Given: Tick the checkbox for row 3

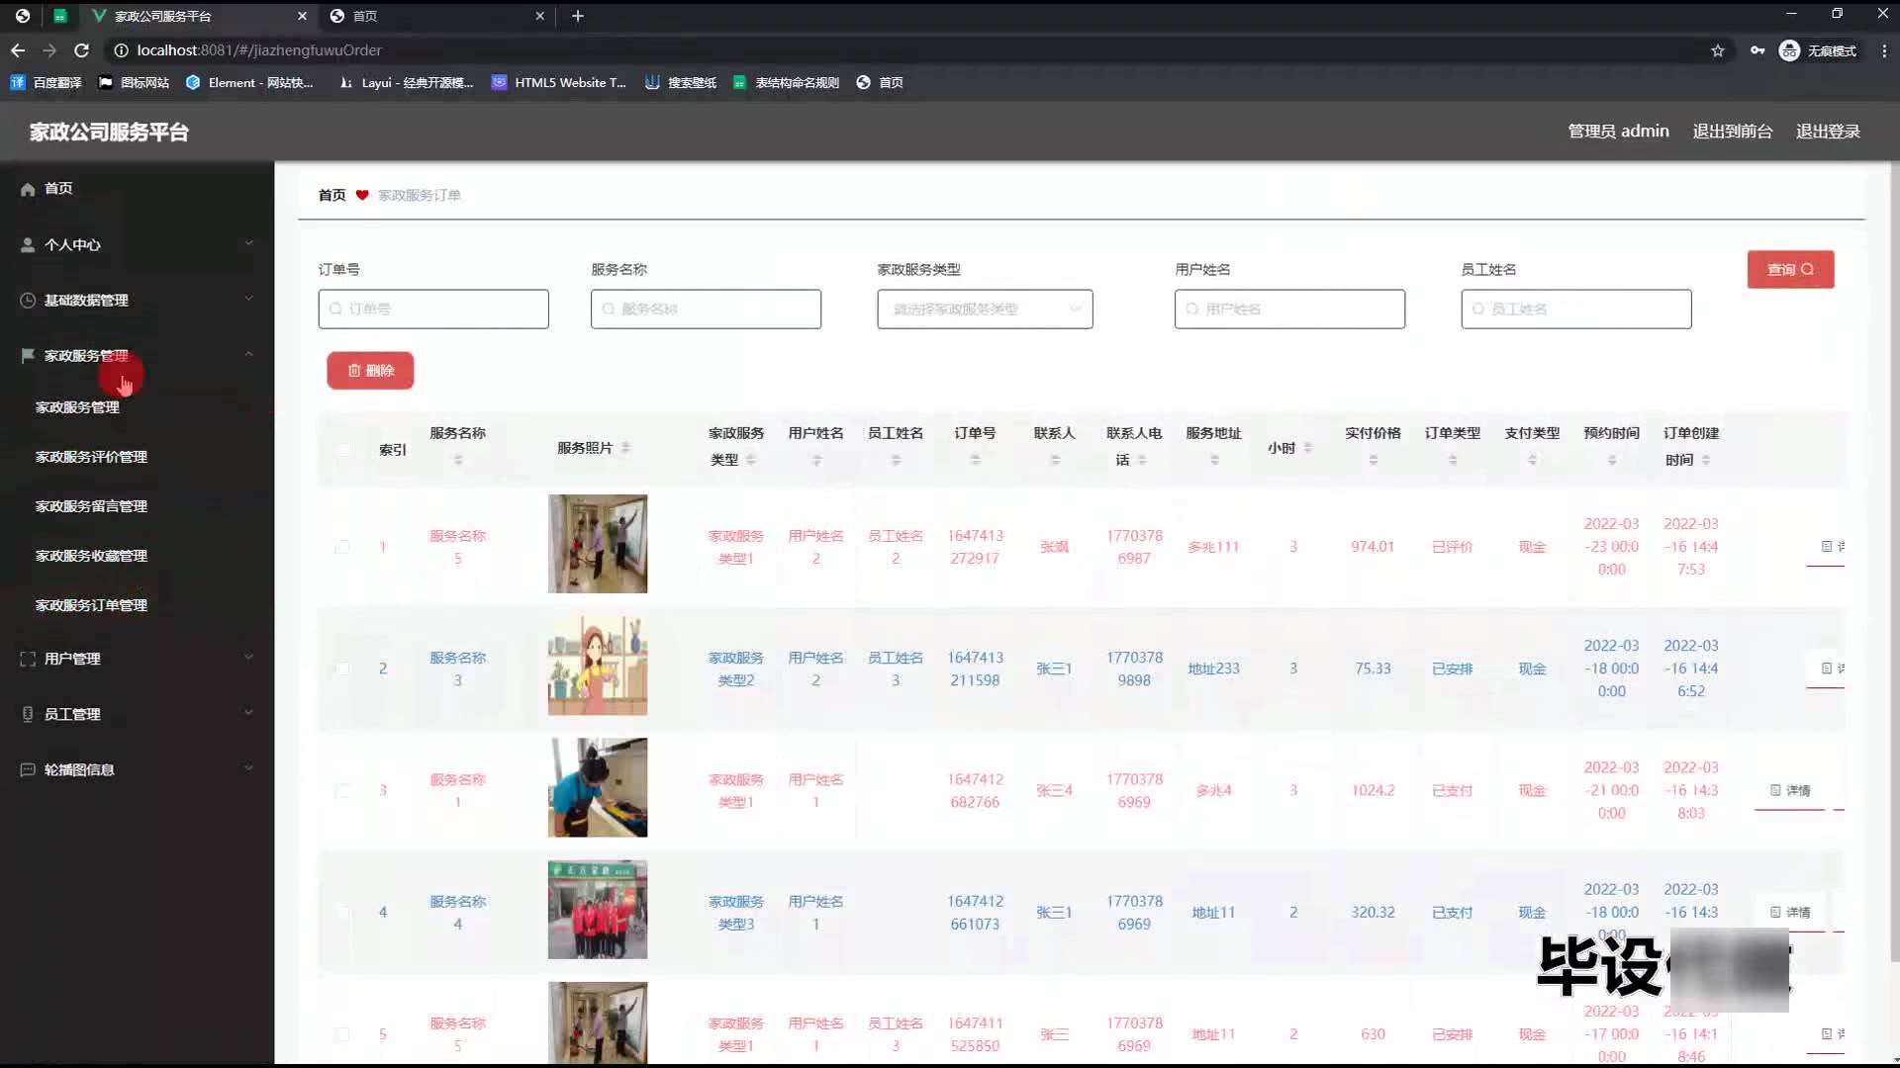Looking at the screenshot, I should [342, 790].
